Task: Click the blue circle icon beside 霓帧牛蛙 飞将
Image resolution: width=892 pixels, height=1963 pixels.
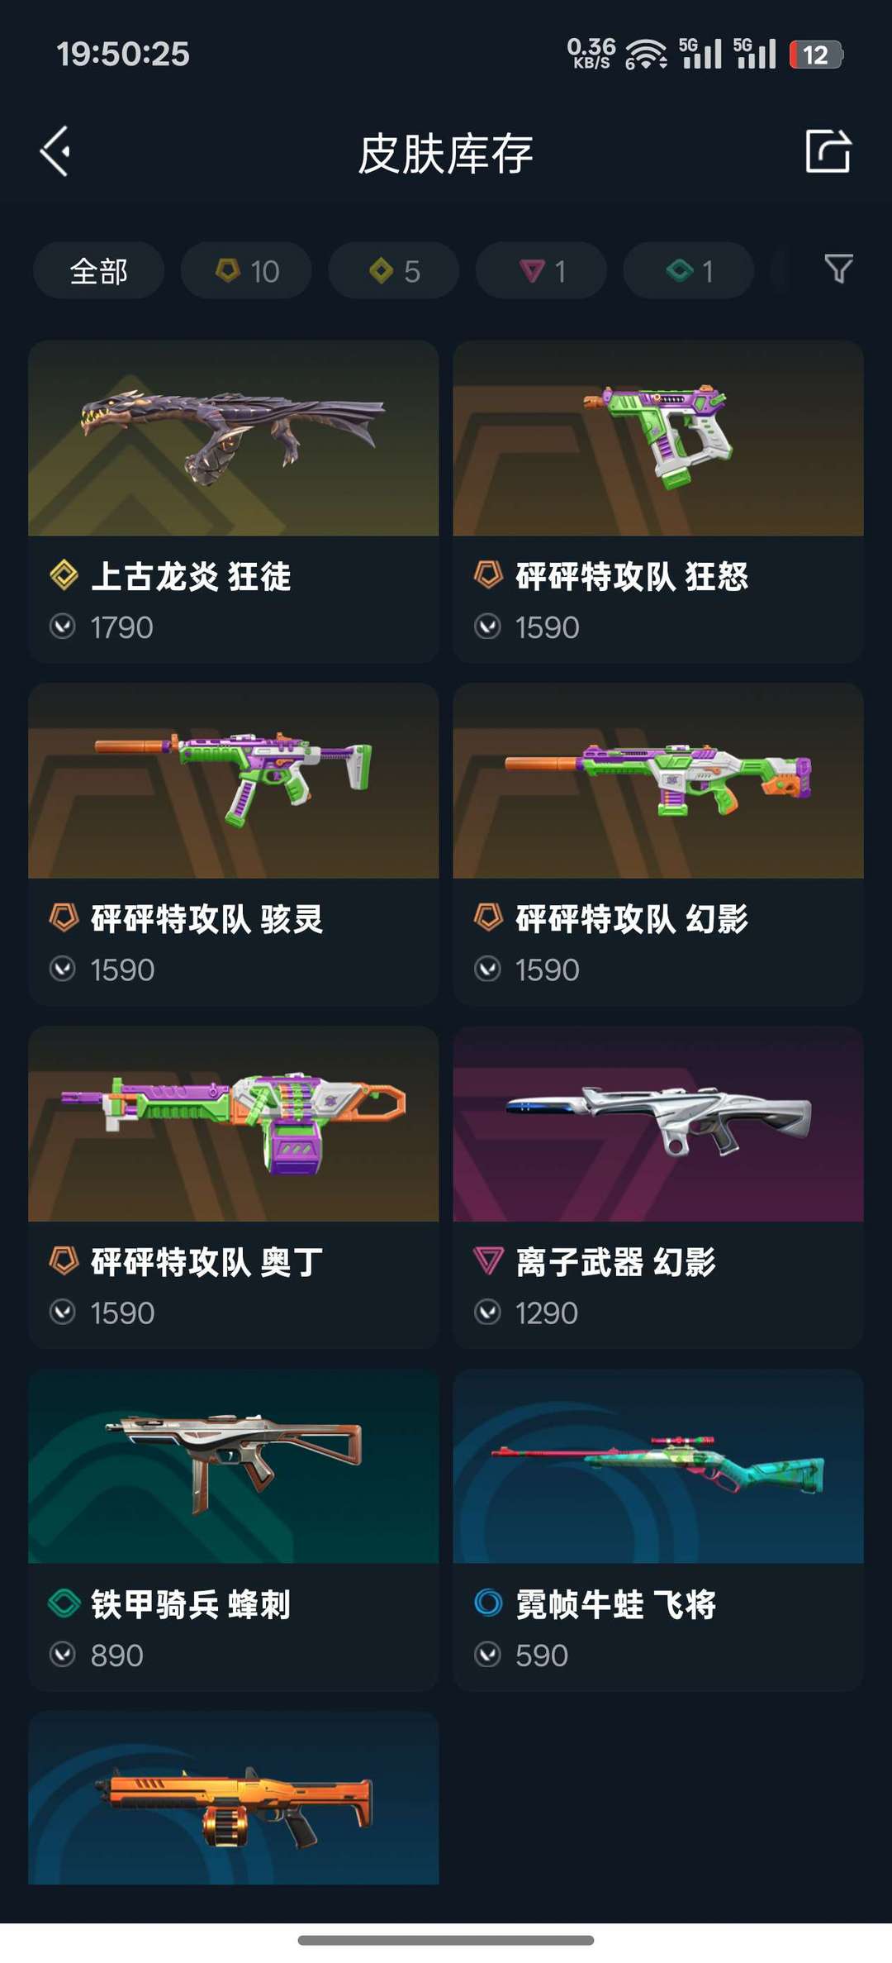Action: (488, 1603)
